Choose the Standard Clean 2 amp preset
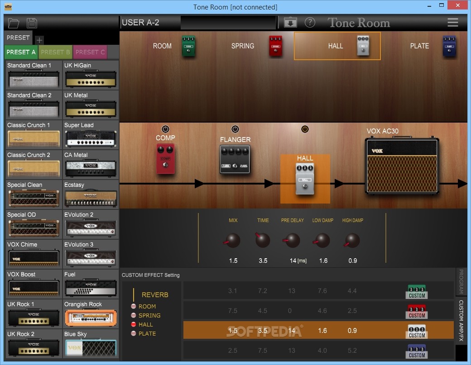 click(34, 104)
